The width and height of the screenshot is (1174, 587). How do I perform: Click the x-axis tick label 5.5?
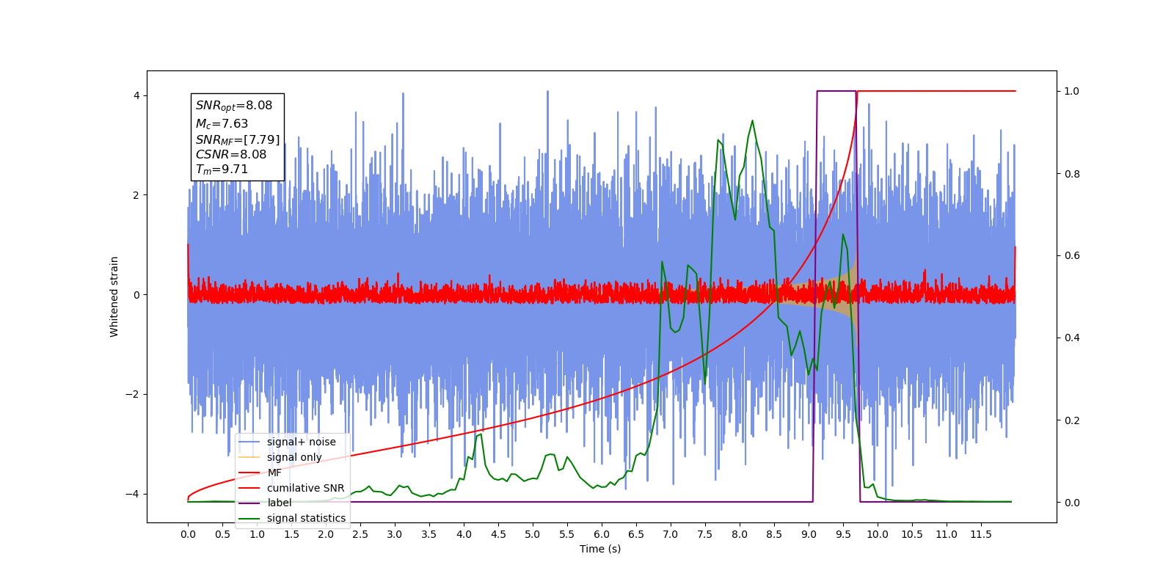(567, 534)
